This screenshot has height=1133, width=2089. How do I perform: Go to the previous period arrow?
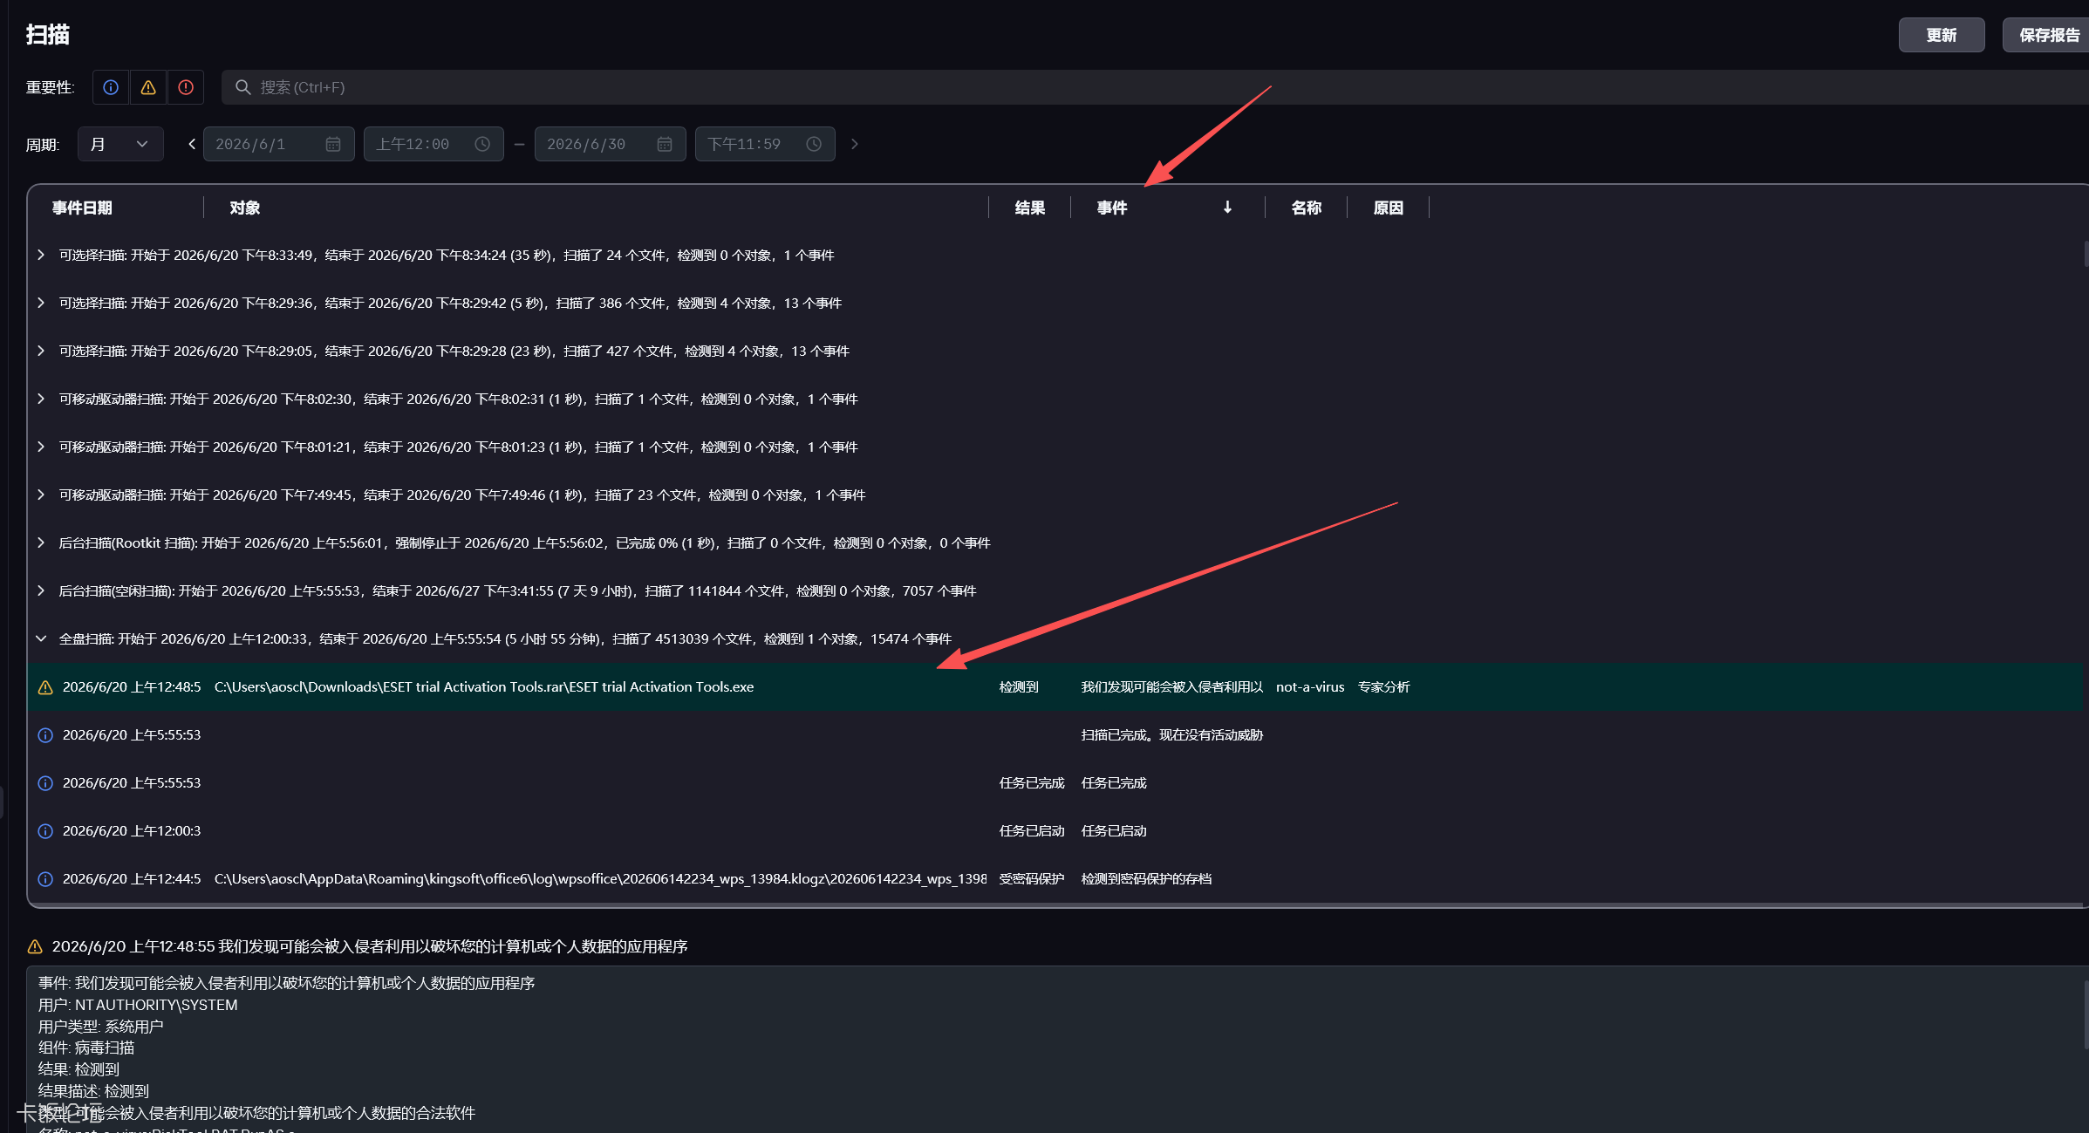[192, 144]
